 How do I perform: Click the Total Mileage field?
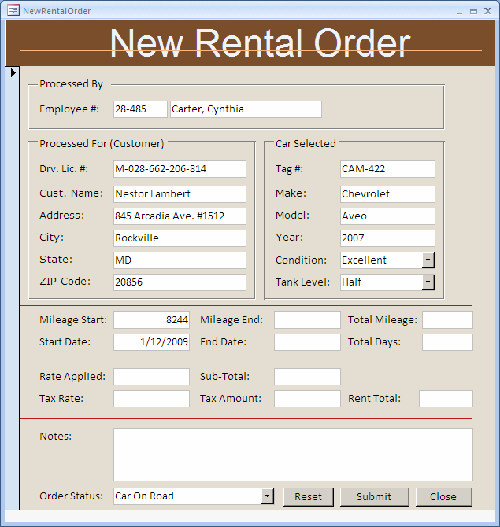pyautogui.click(x=447, y=320)
